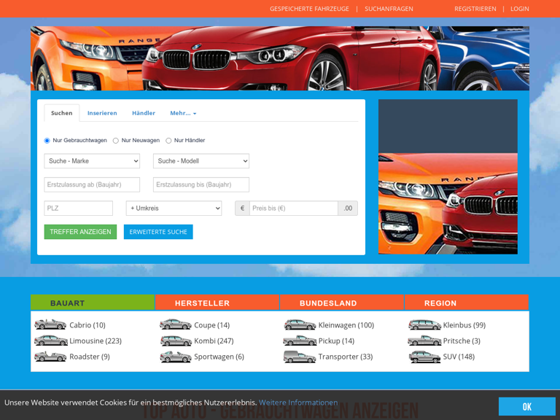Click the Pickup truck icon
The width and height of the screenshot is (560, 420).
[300, 341]
